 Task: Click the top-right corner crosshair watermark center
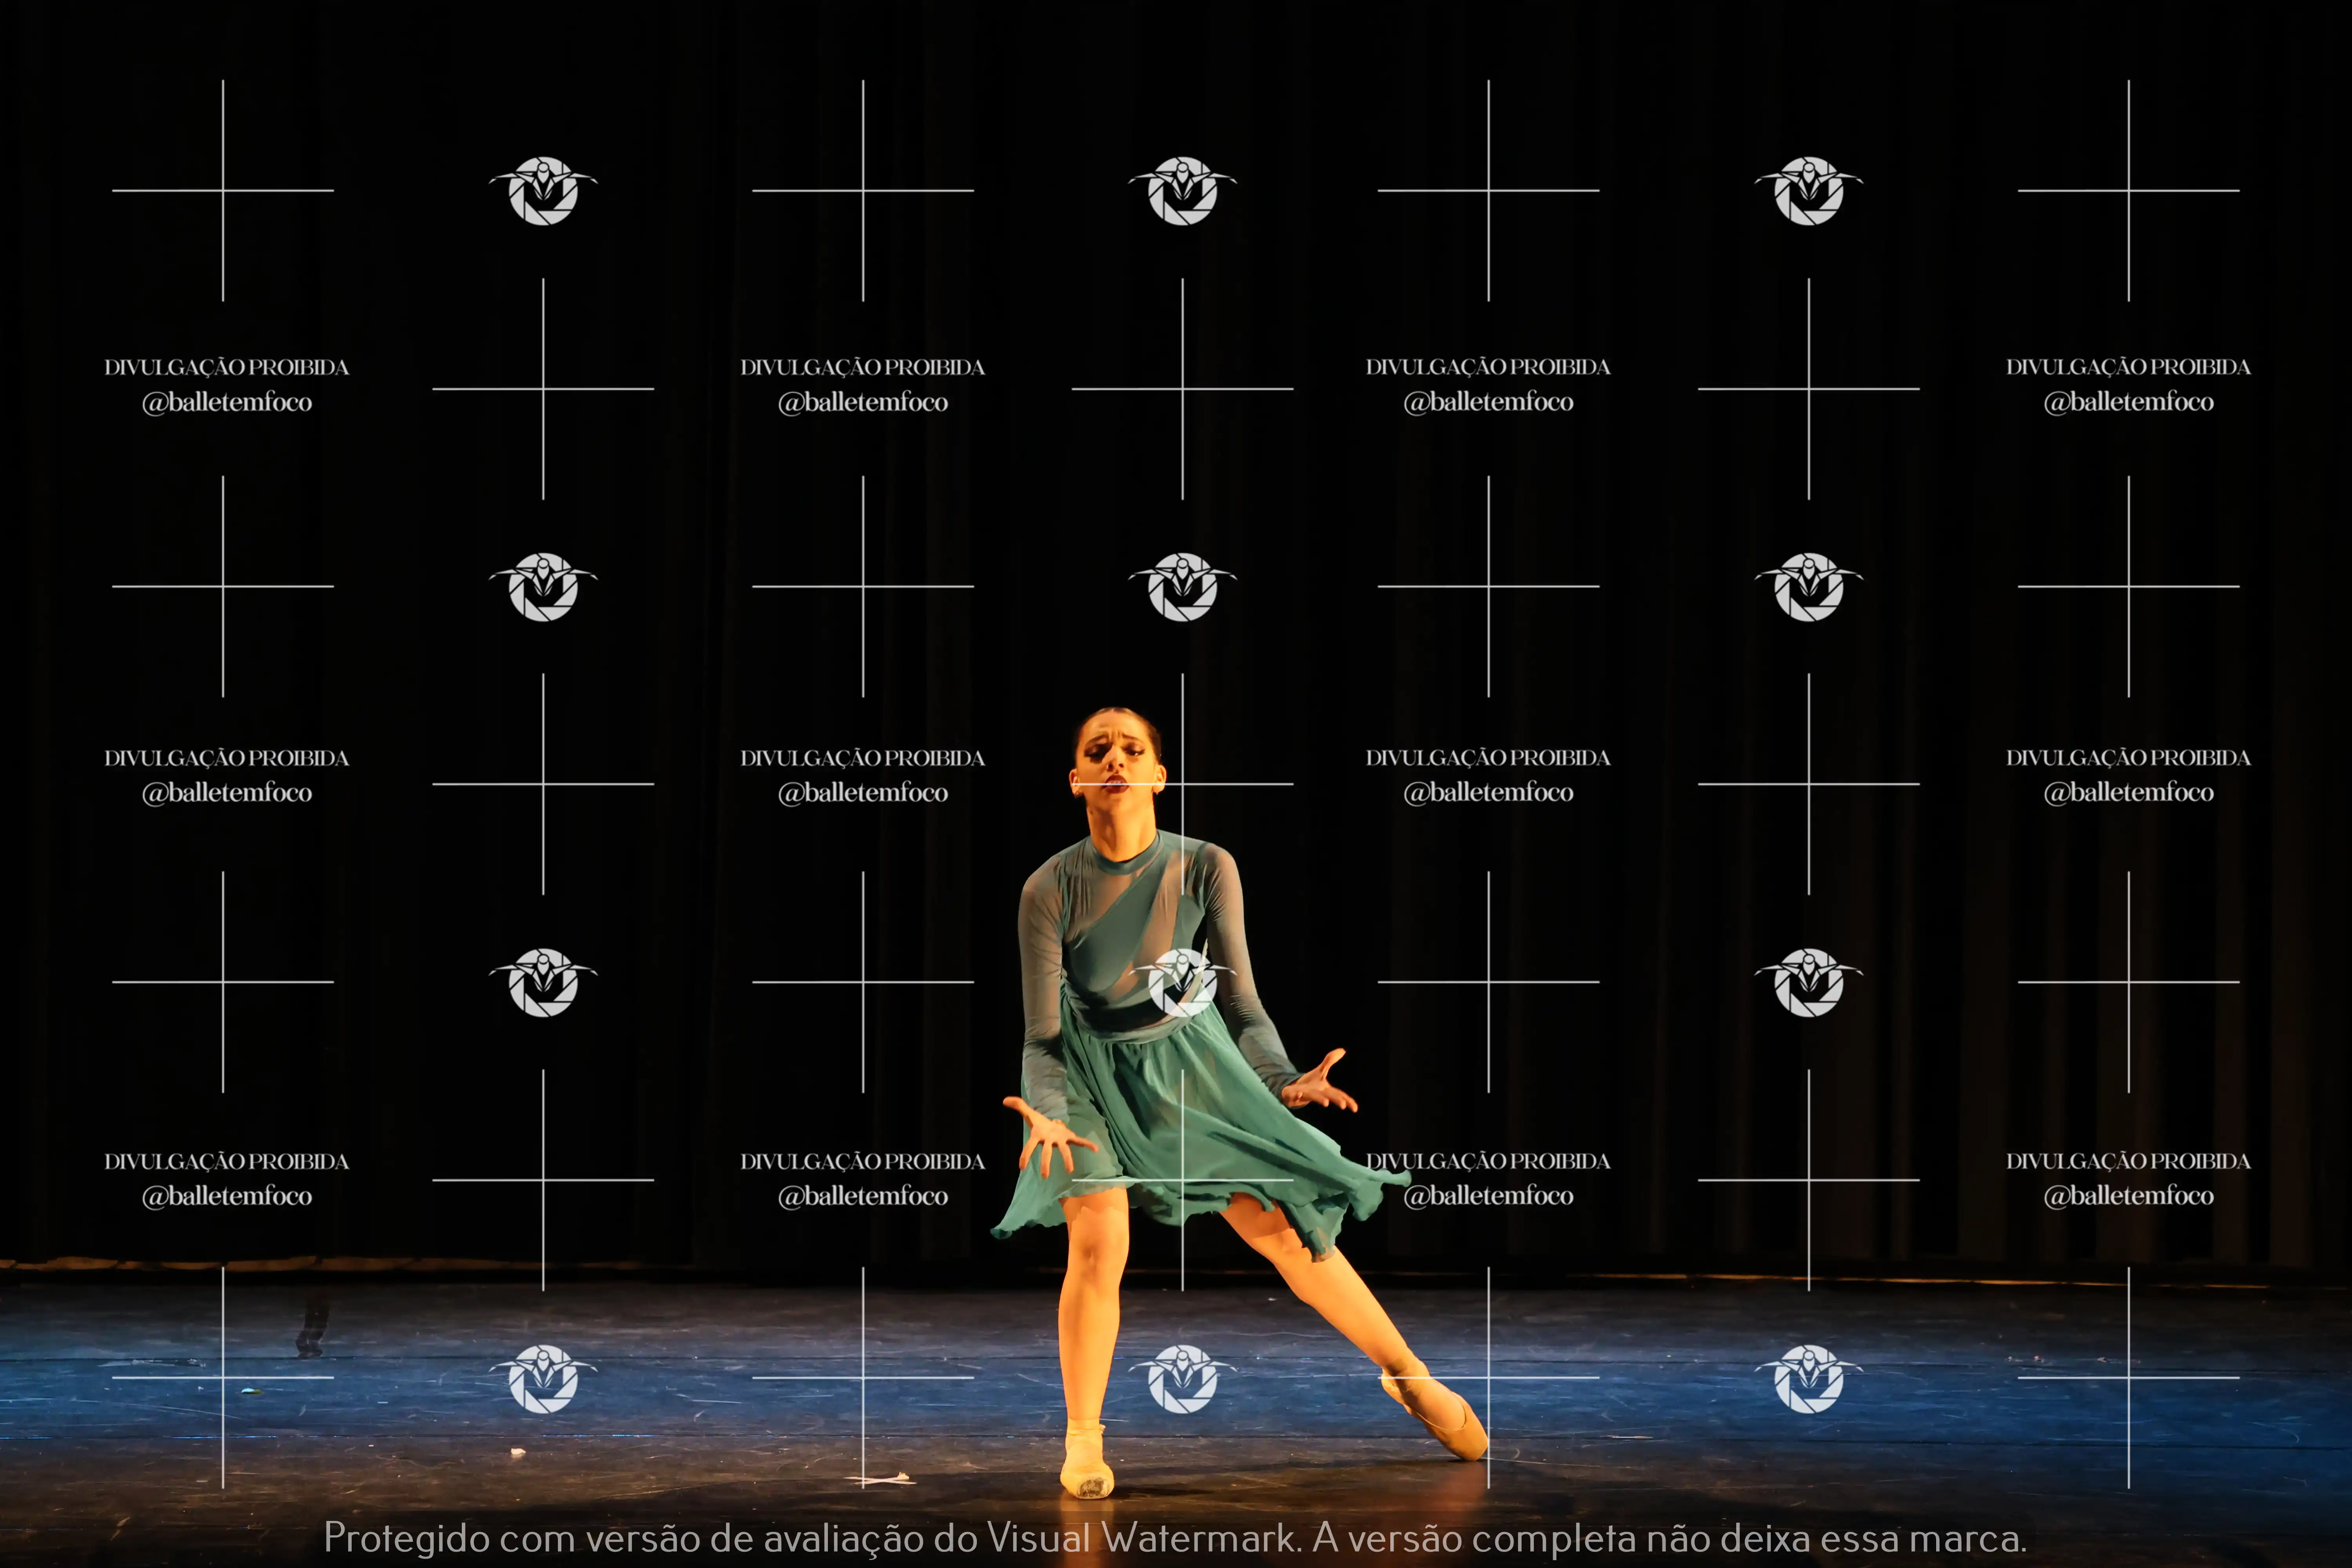point(2128,190)
